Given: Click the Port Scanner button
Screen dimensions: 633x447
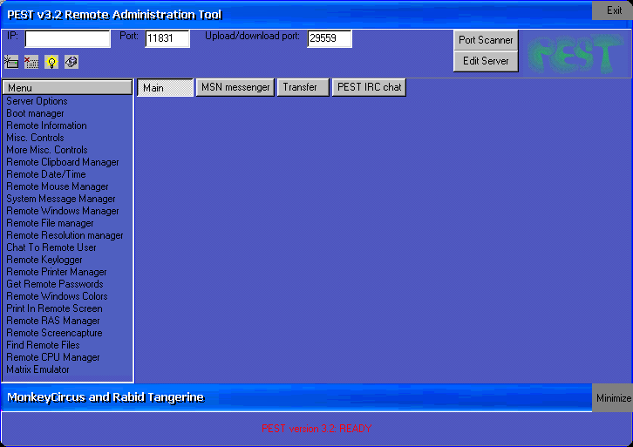Looking at the screenshot, I should (x=486, y=40).
